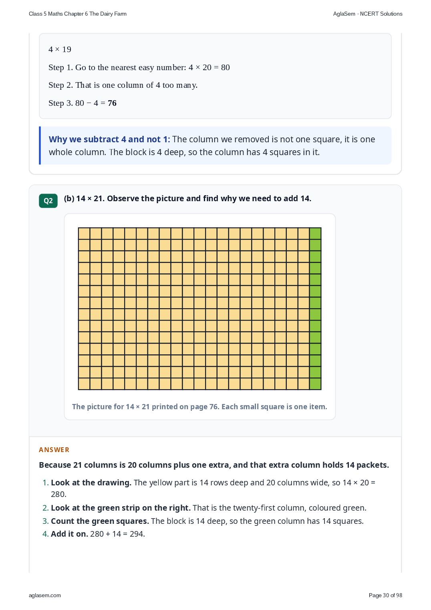The width and height of the screenshot is (431, 610).
Task: Click the 'Why we subtract 4 and not 1' note
Action: [216, 145]
